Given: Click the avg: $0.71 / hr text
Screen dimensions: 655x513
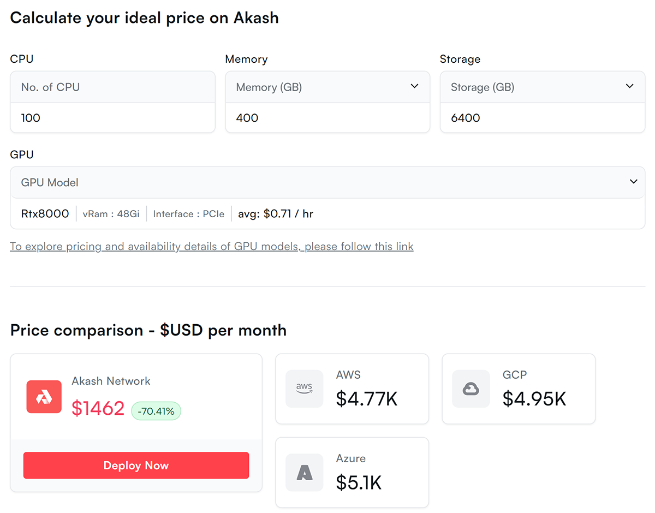Looking at the screenshot, I should (276, 214).
